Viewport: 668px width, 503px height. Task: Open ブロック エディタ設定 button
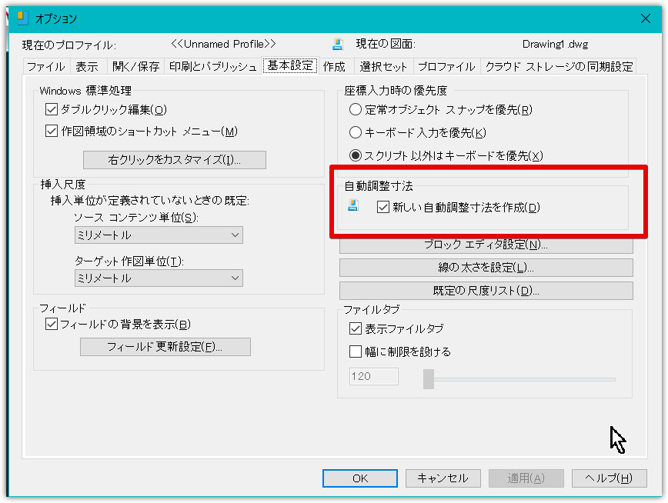pos(486,245)
